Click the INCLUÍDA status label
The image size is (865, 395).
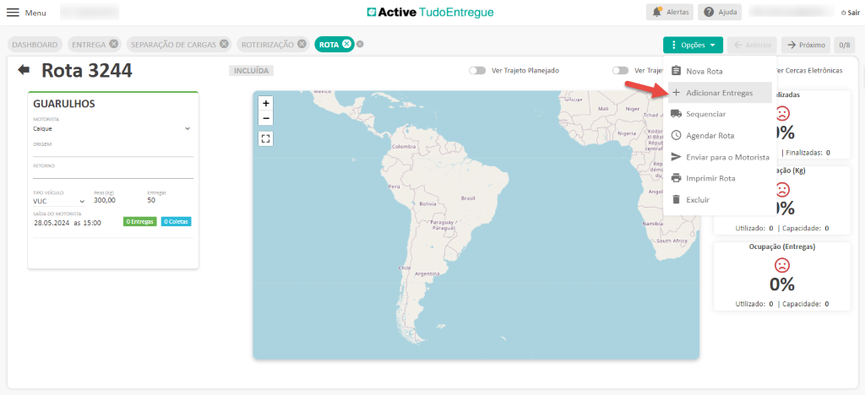click(252, 71)
